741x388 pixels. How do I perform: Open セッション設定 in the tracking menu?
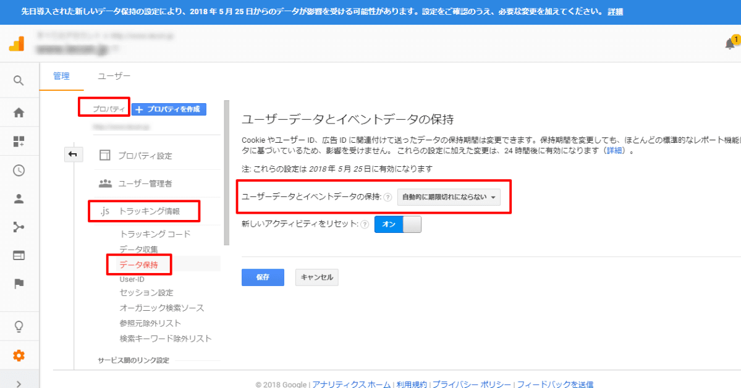146,293
